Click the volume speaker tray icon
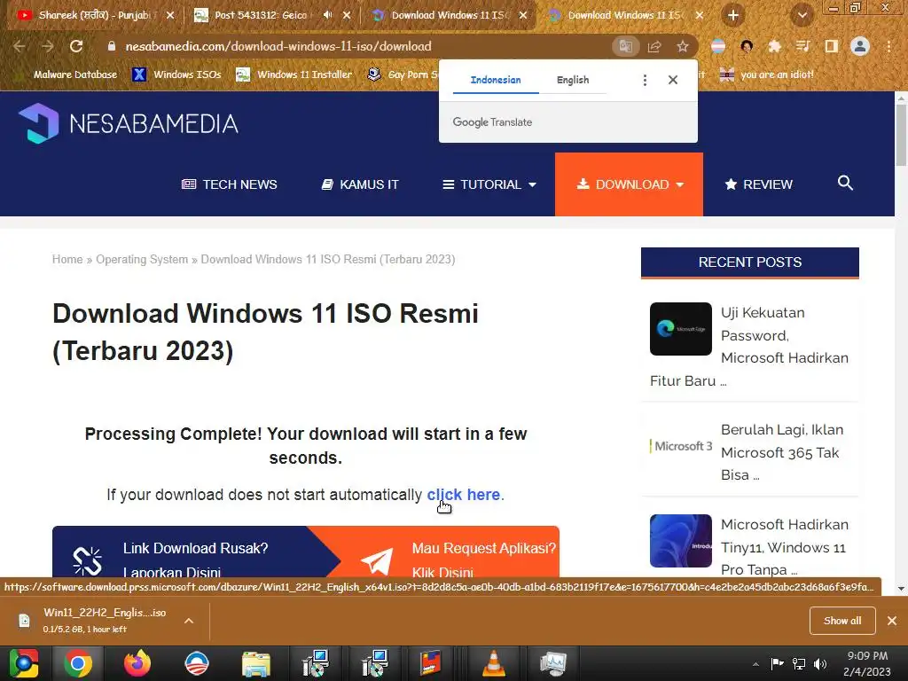The width and height of the screenshot is (908, 681). tap(820, 663)
